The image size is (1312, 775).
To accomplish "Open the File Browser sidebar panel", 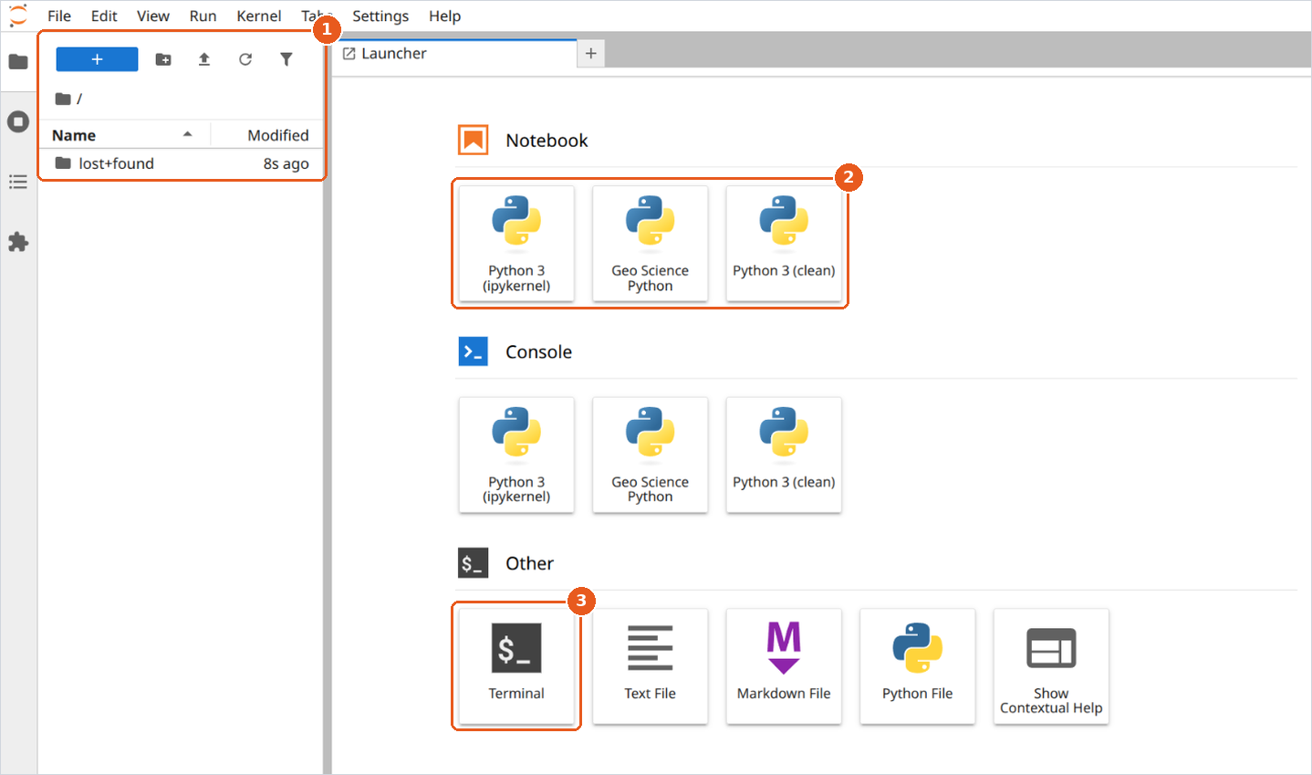I will coord(18,62).
